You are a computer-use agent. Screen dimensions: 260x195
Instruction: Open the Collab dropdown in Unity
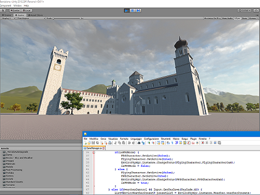244,11
